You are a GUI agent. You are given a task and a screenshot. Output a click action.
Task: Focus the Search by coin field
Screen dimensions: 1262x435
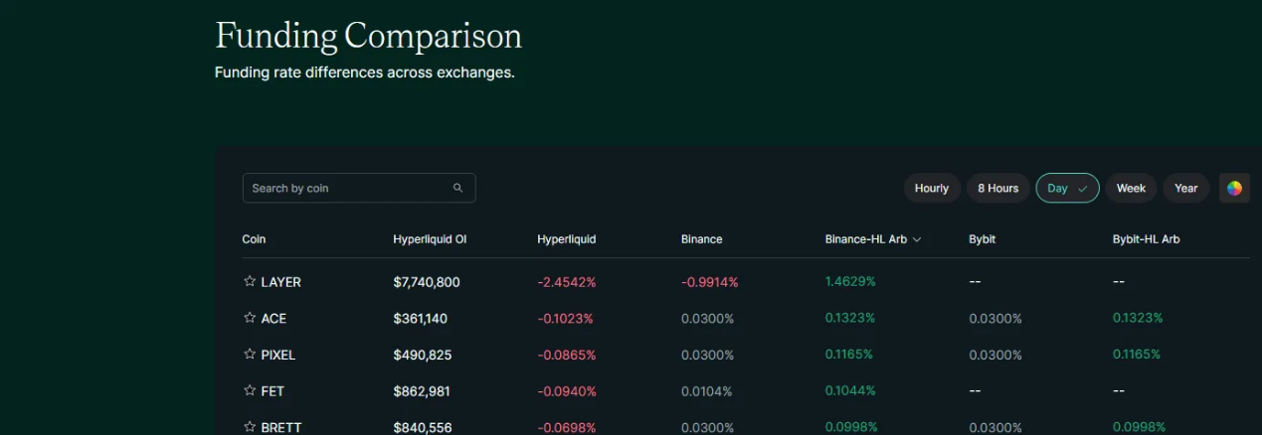click(x=348, y=189)
